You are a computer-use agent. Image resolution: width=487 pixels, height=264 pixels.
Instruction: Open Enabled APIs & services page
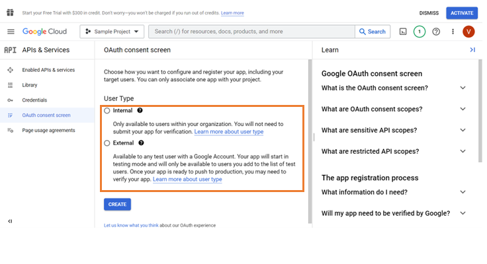point(48,70)
